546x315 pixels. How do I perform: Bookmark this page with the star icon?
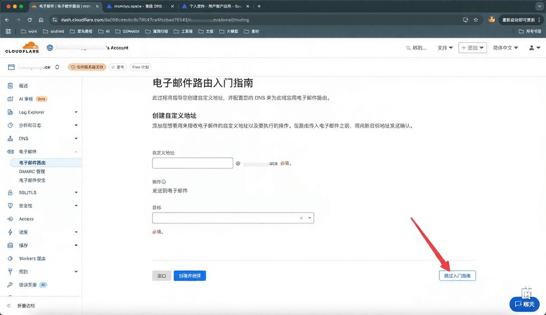pyautogui.click(x=476, y=20)
